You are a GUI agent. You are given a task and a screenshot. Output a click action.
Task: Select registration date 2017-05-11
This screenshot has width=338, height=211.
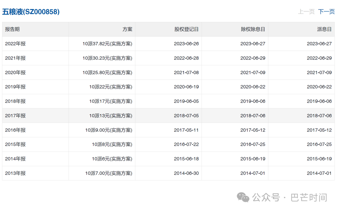[187, 130]
